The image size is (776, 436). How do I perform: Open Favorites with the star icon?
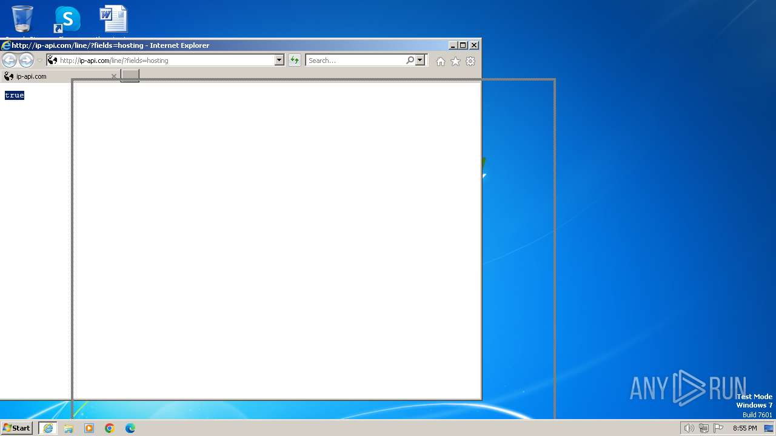pyautogui.click(x=455, y=61)
